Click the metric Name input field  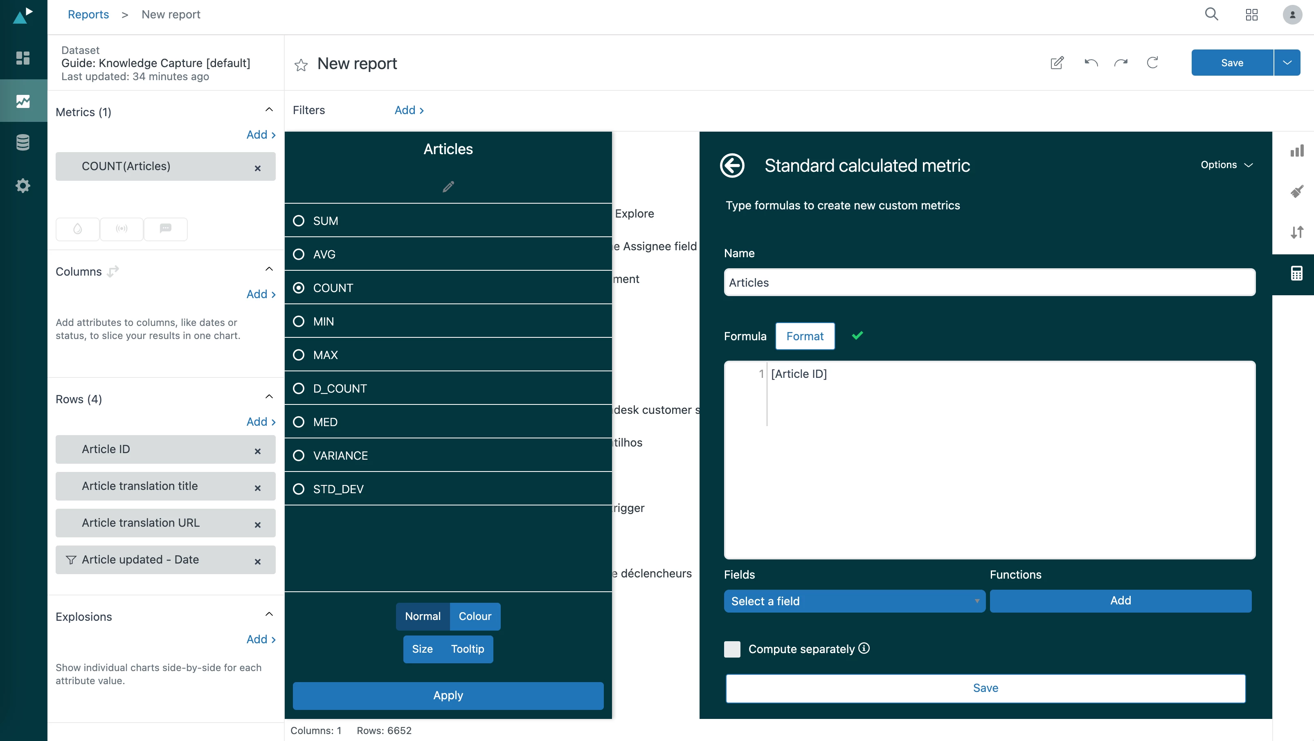point(988,283)
